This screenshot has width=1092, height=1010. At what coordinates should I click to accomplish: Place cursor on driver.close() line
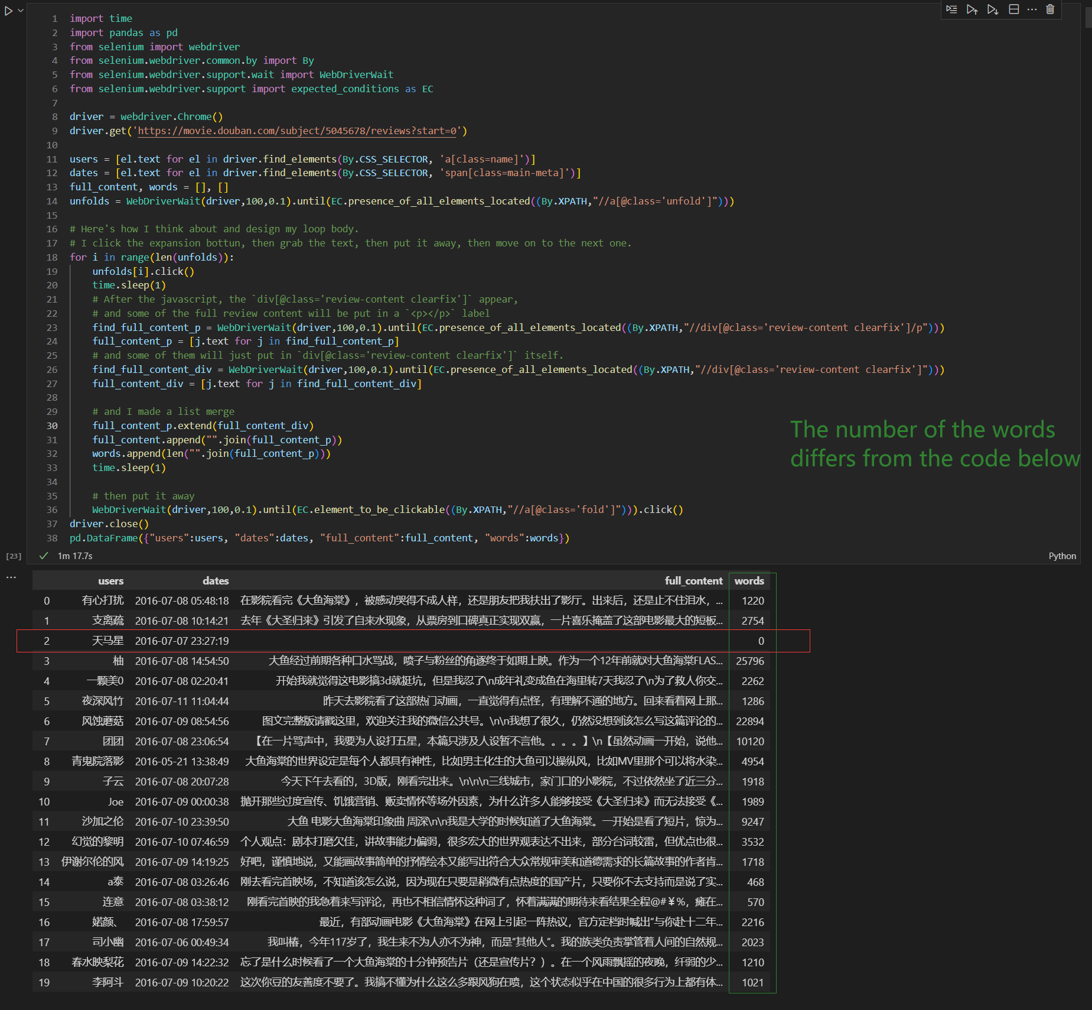pyautogui.click(x=109, y=524)
